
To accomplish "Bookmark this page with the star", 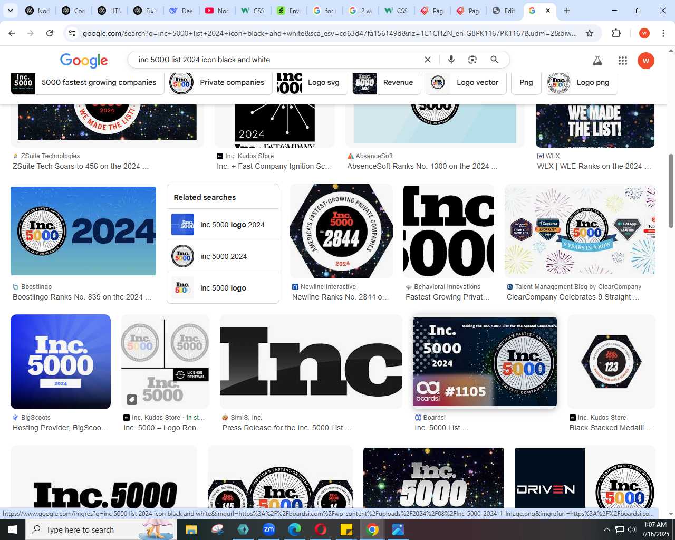I will 590,33.
